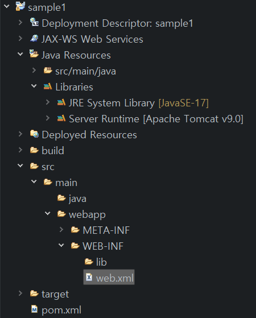Select the 'src/main/java' label
The width and height of the screenshot is (256, 318).
(x=85, y=71)
